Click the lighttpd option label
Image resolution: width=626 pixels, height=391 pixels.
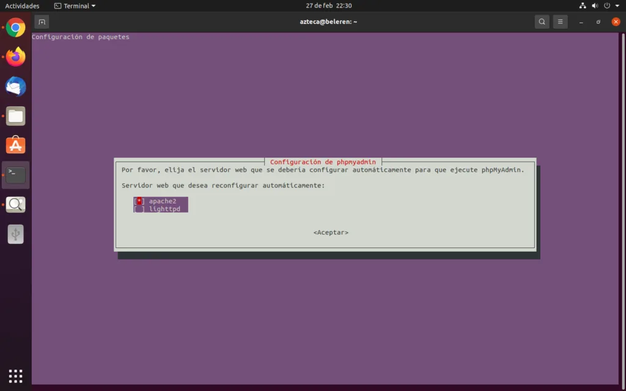click(x=164, y=209)
